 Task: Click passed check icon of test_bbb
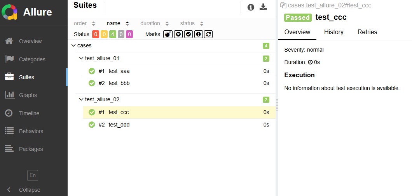tap(92, 83)
